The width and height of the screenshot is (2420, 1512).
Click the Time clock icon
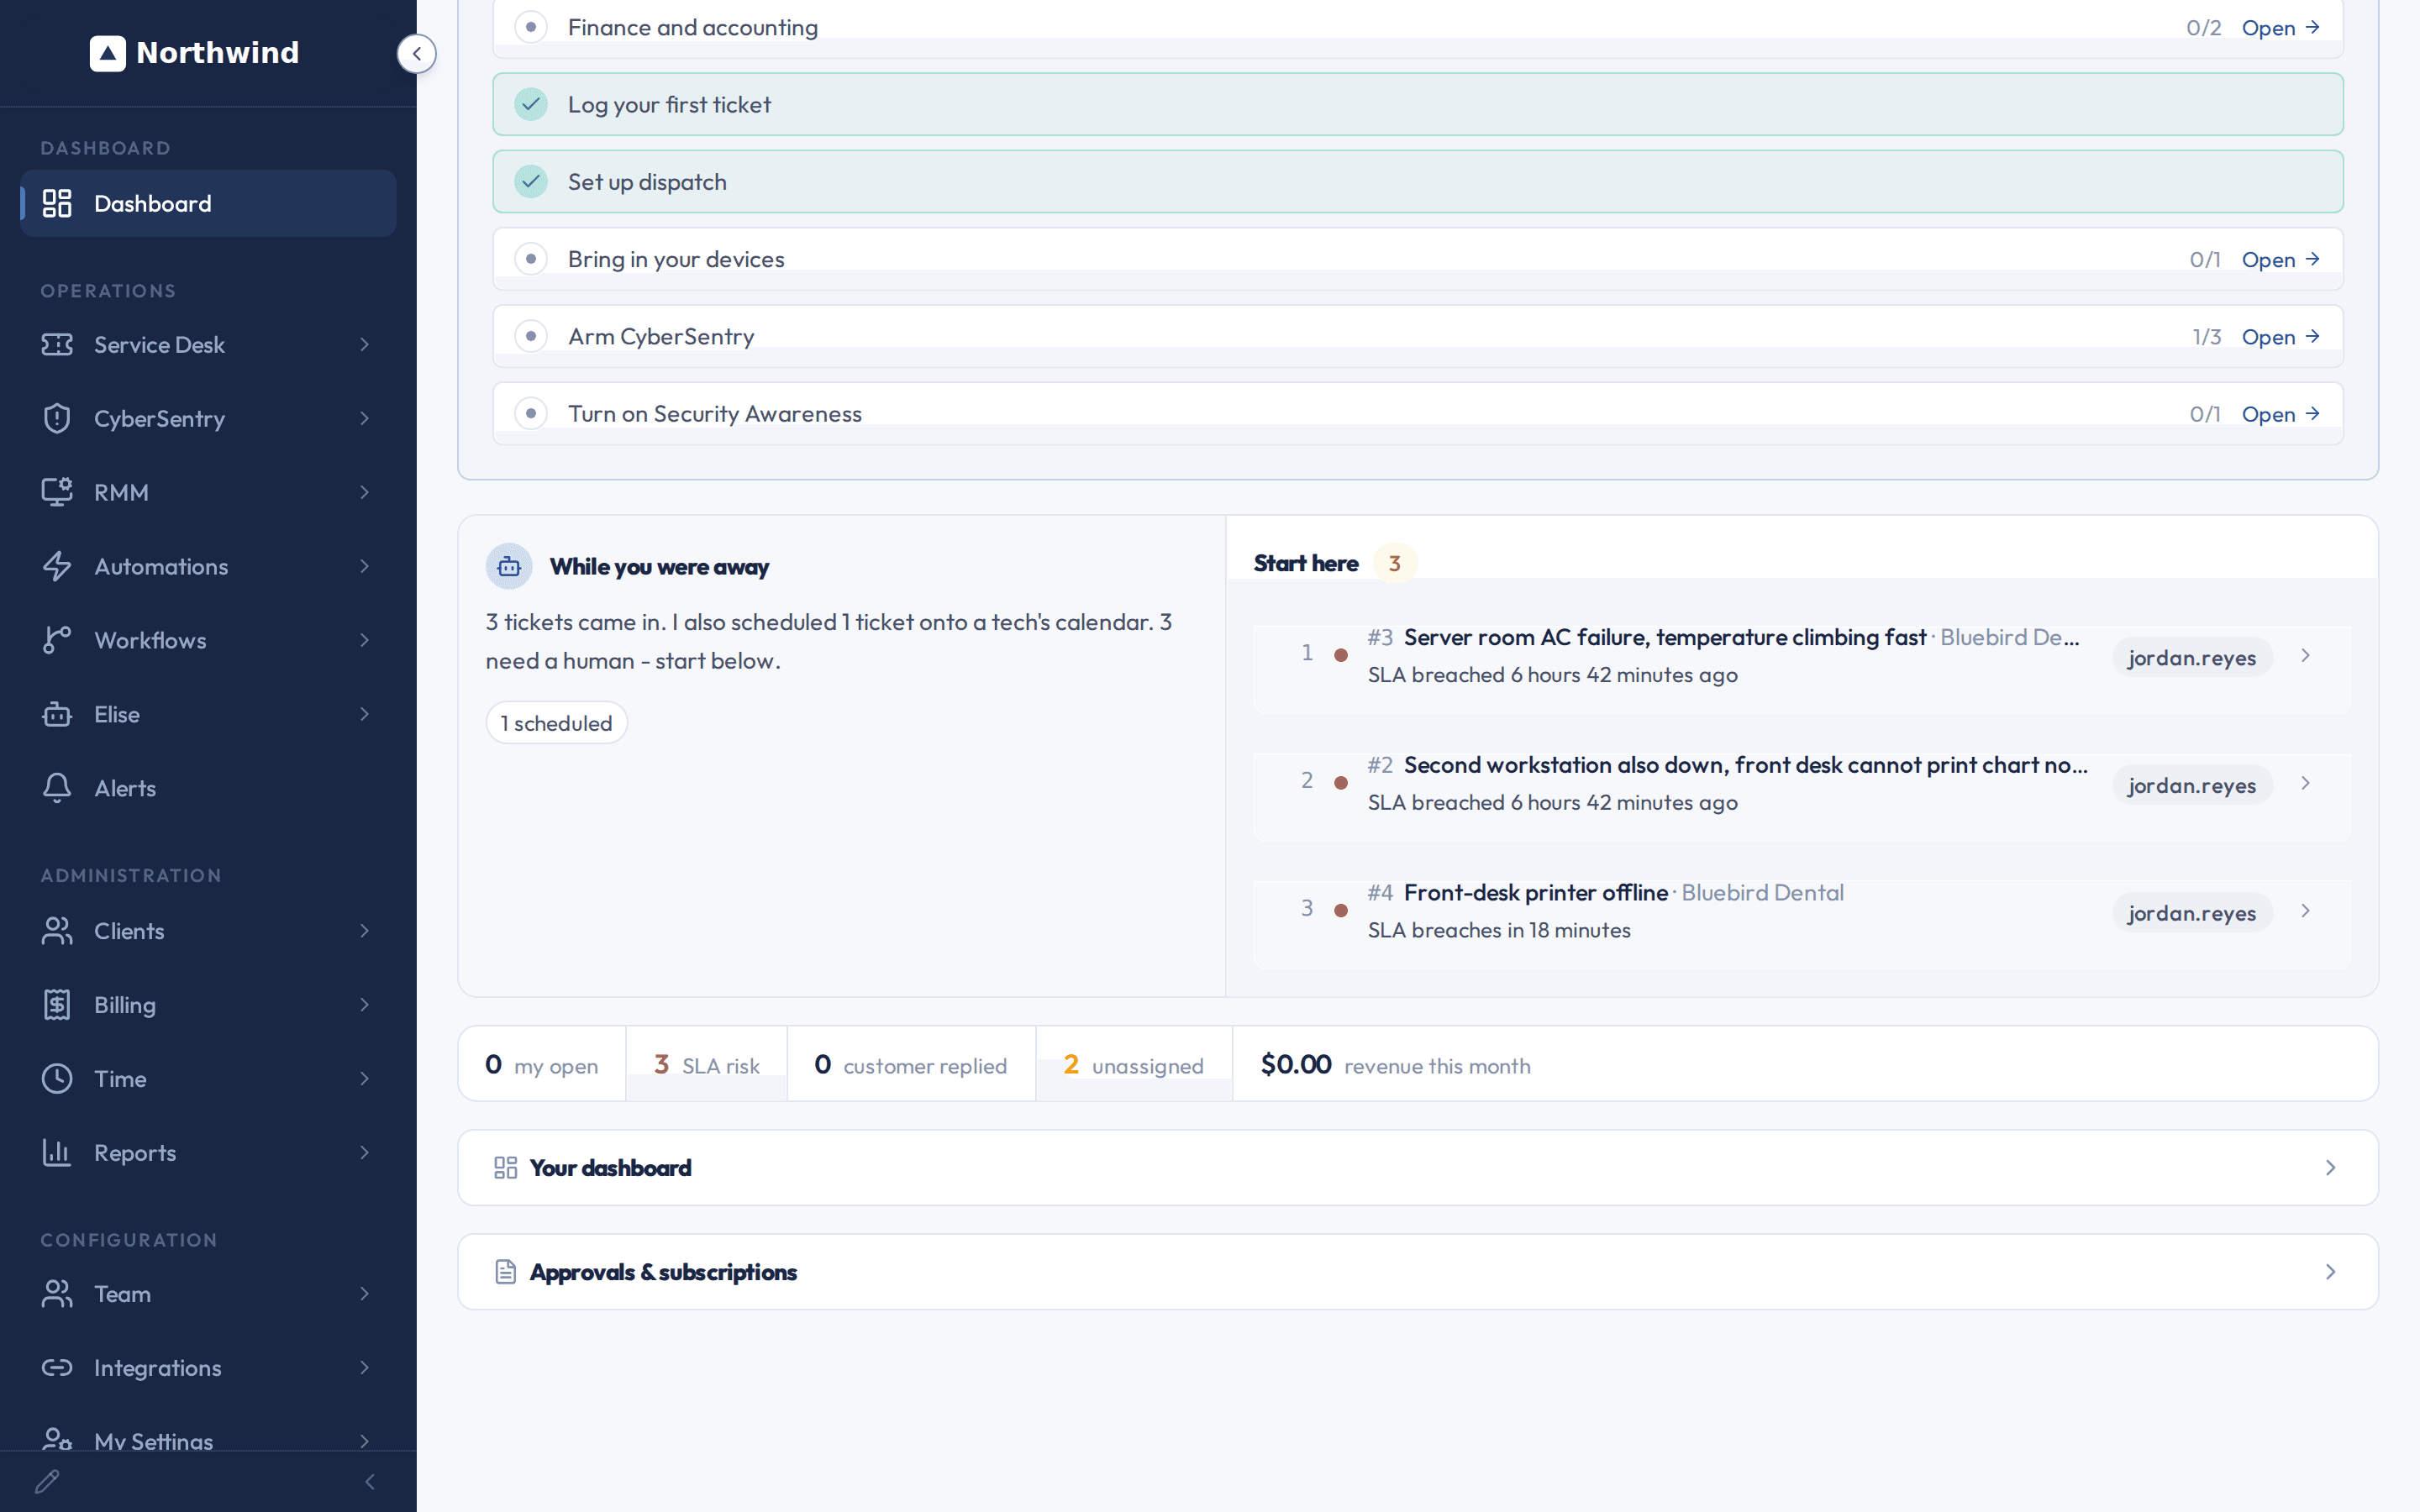[x=57, y=1079]
